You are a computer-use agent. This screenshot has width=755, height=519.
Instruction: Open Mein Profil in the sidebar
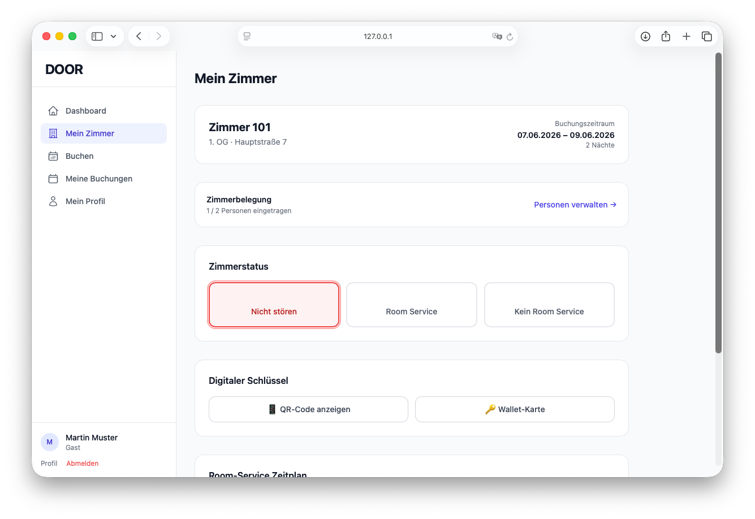coord(103,201)
